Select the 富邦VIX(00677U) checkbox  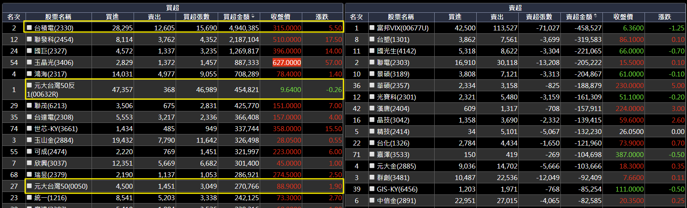point(372,28)
